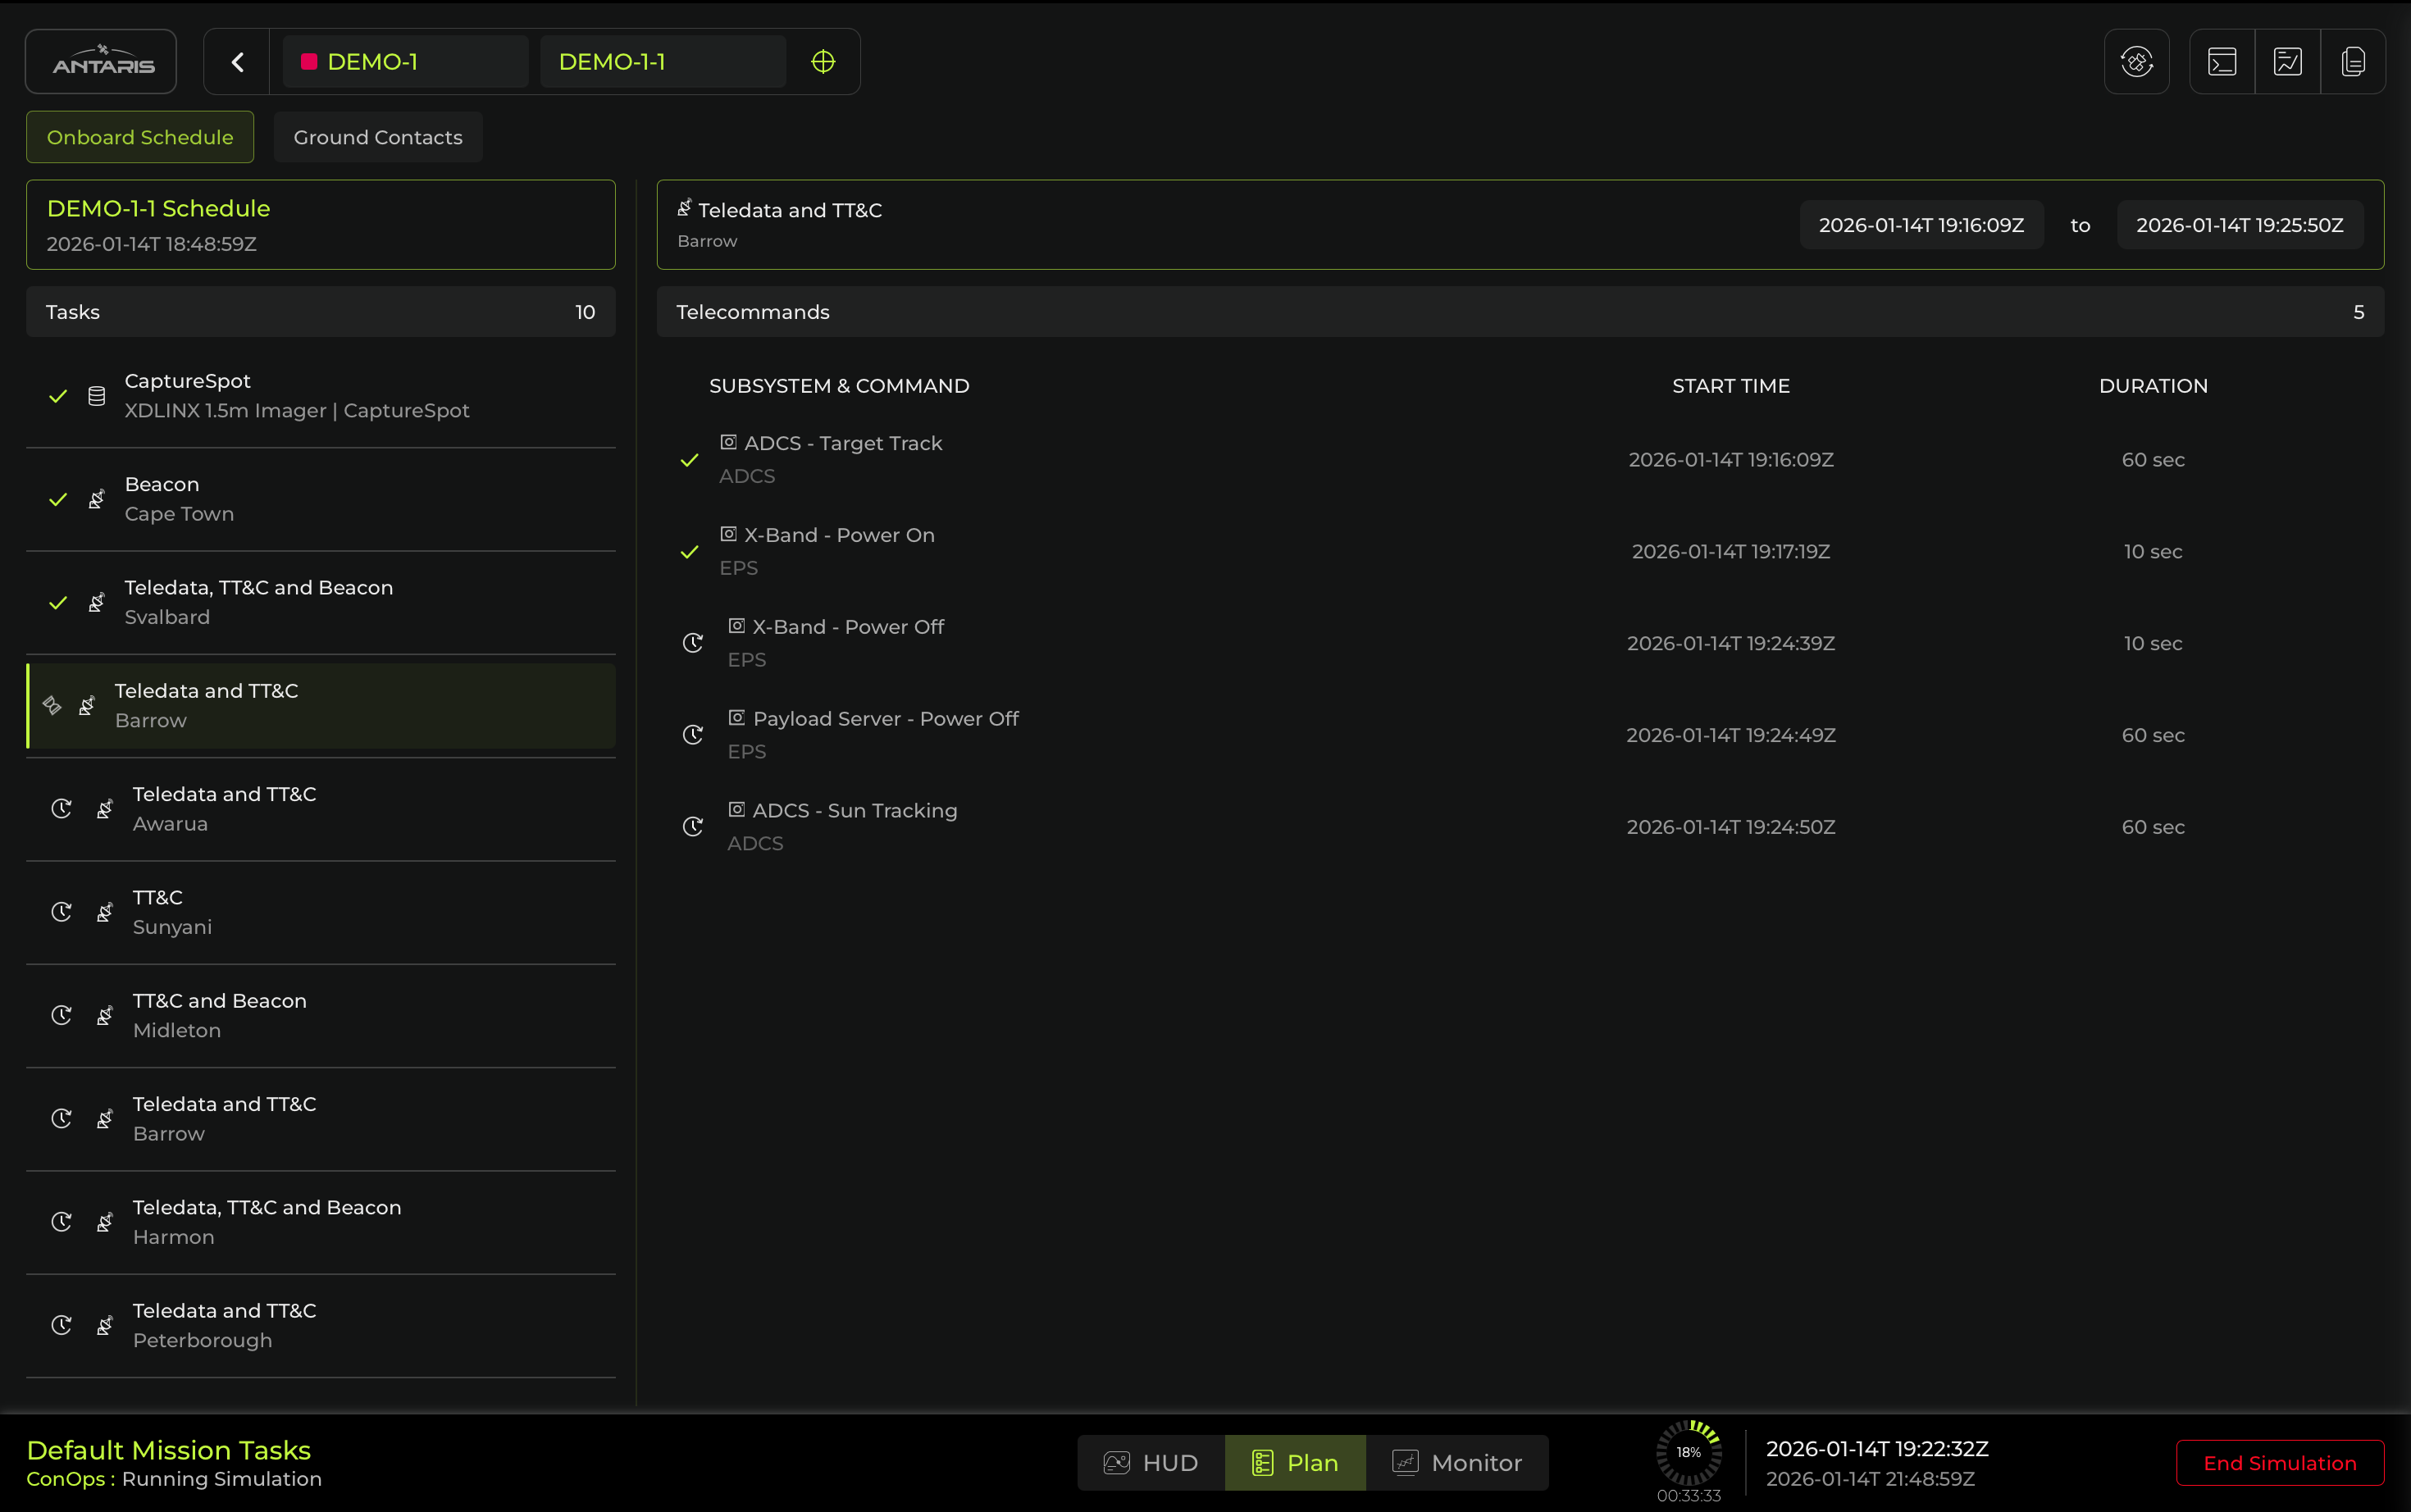2411x1512 pixels.
Task: Click DURATION column header
Action: coord(2153,386)
